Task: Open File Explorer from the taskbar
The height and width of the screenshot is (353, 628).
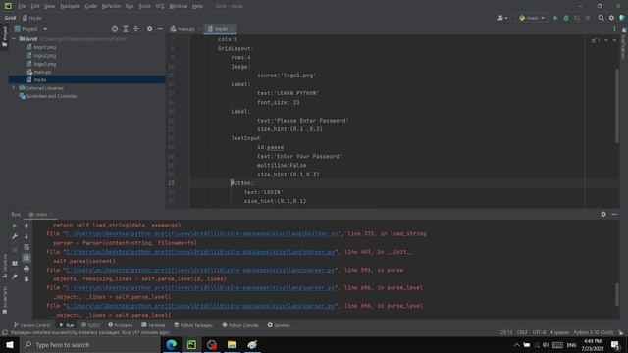Action: [x=232, y=344]
